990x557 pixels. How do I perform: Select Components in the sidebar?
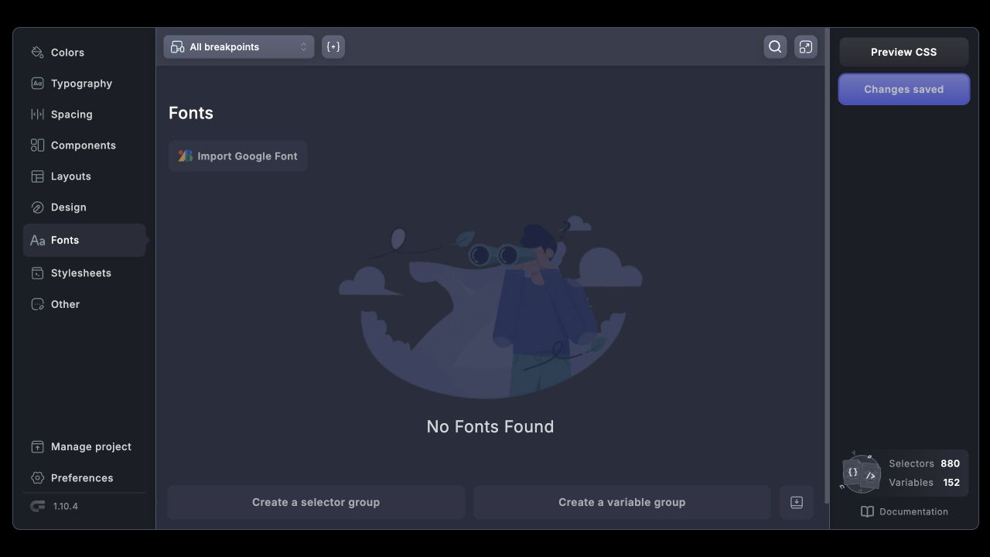pos(84,145)
